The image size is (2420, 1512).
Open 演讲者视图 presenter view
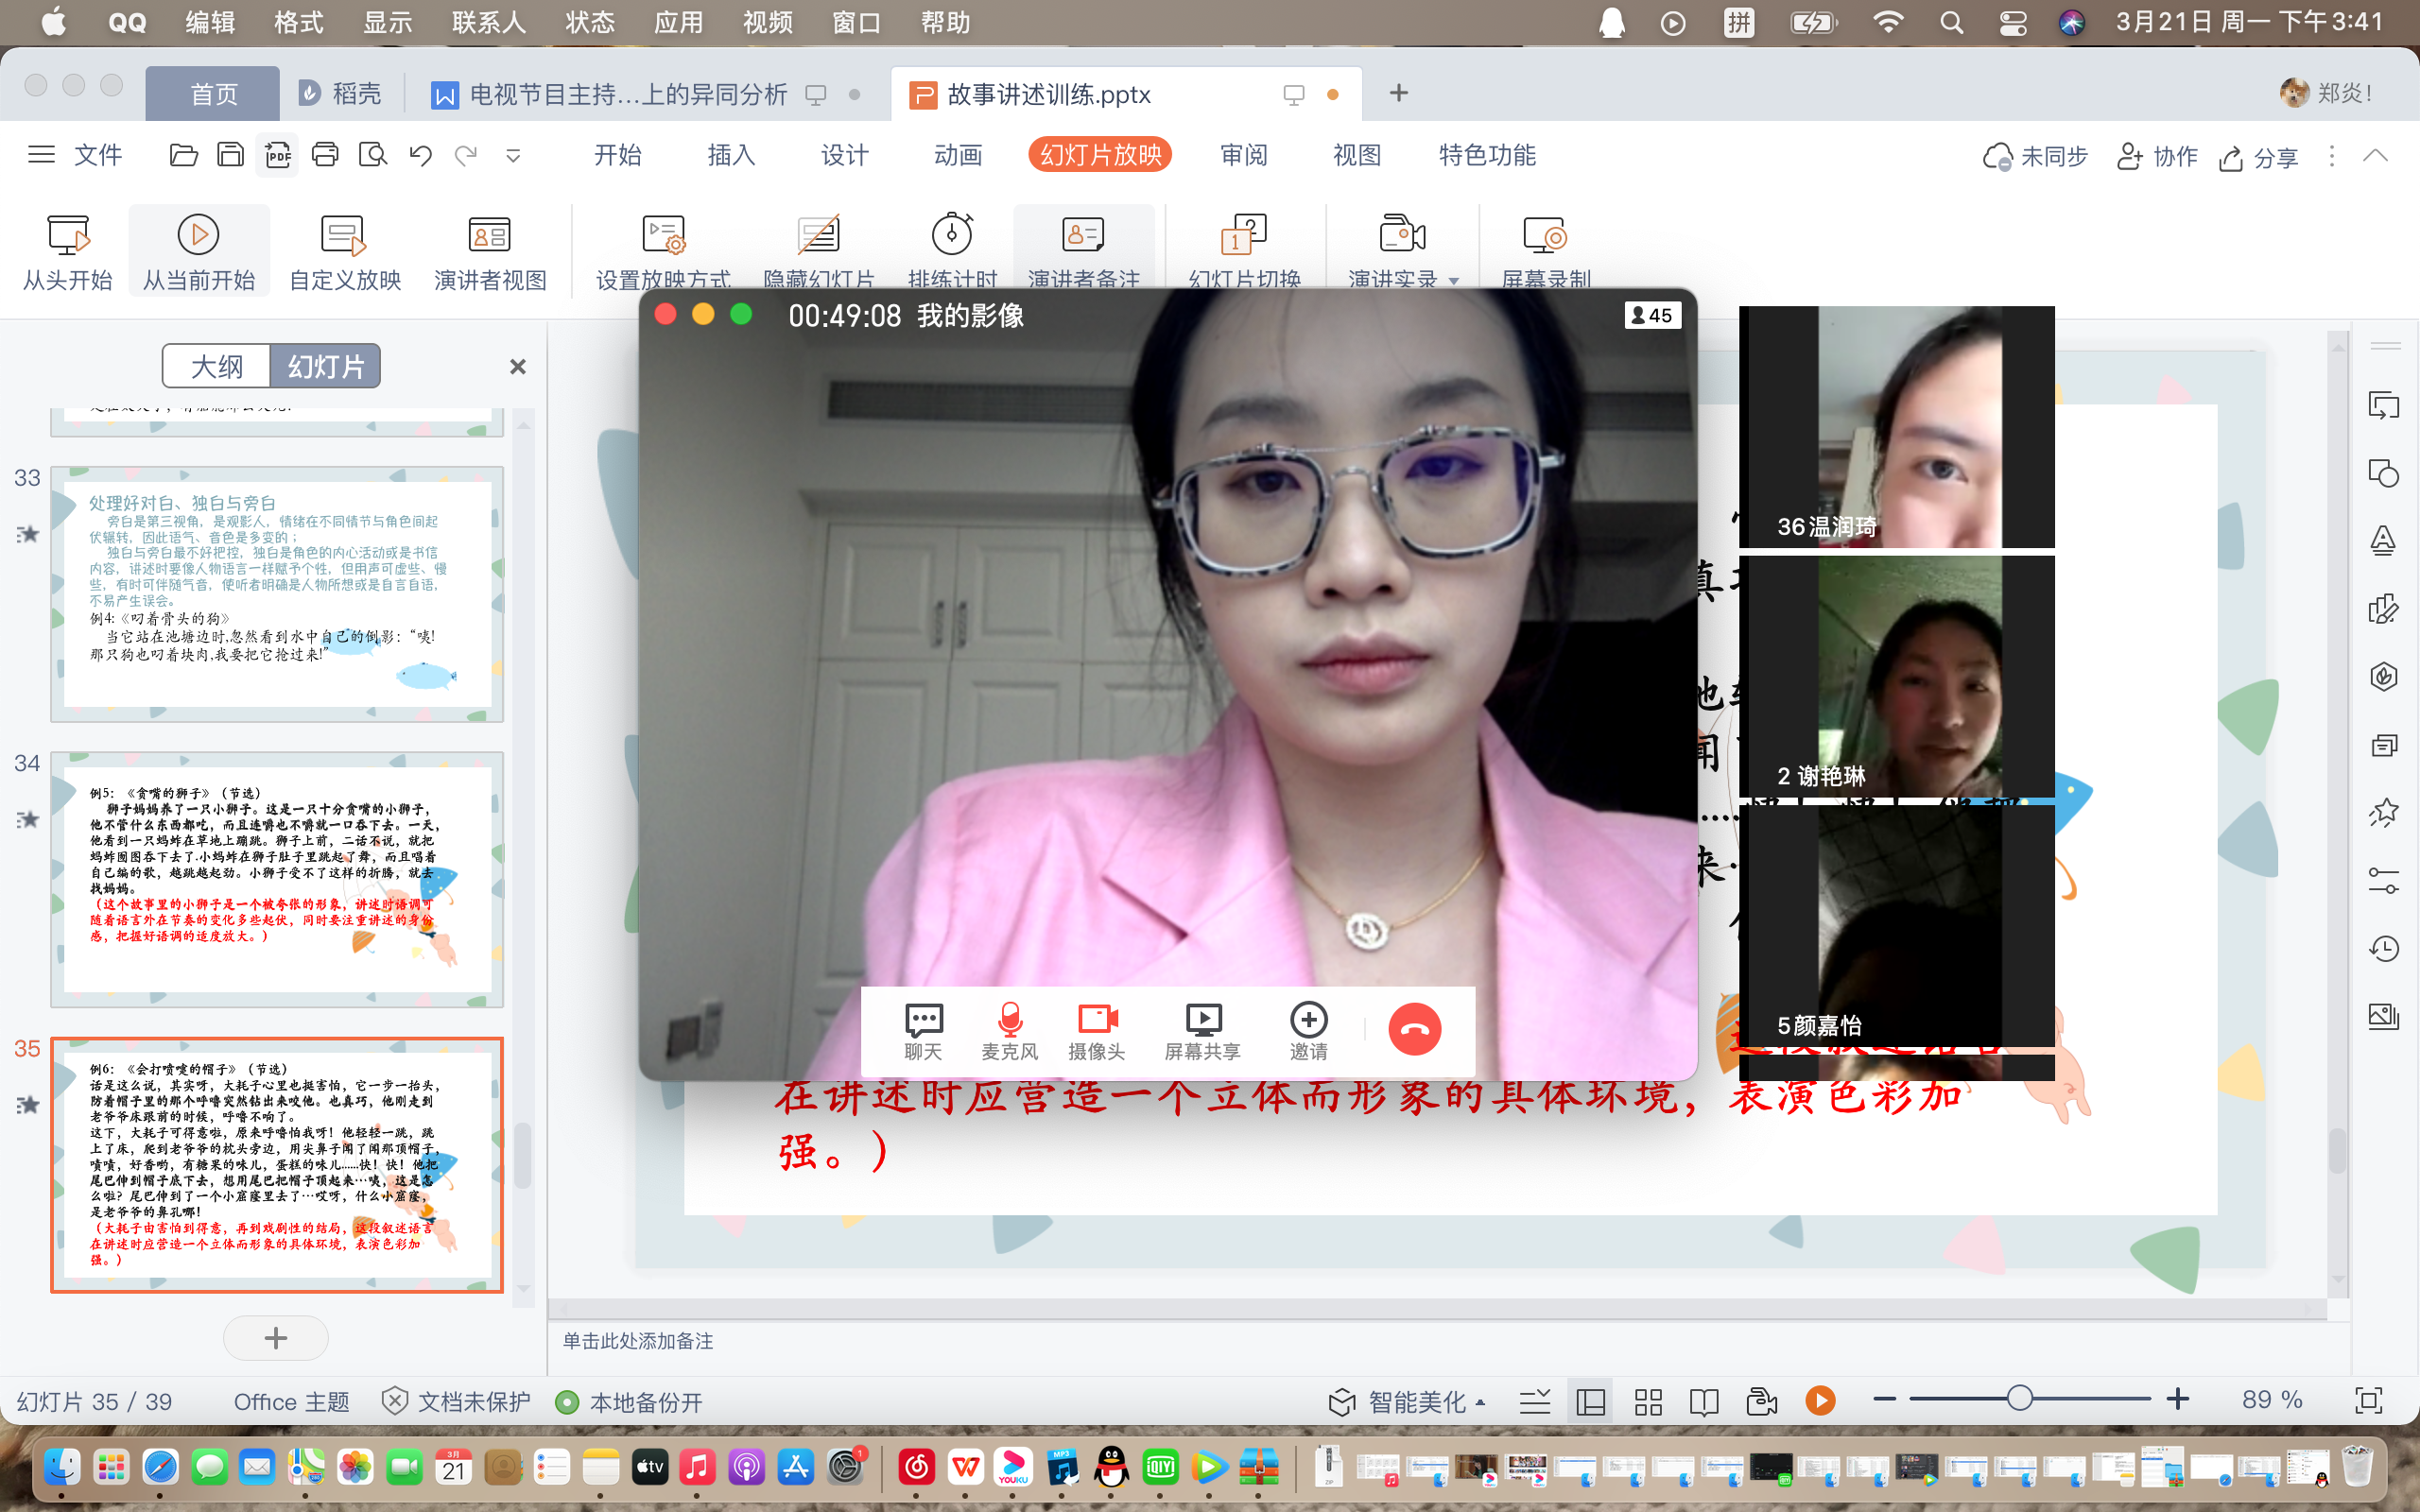click(x=489, y=235)
